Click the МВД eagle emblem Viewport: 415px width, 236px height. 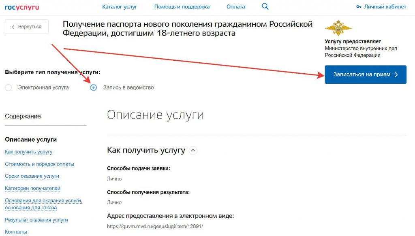click(338, 28)
